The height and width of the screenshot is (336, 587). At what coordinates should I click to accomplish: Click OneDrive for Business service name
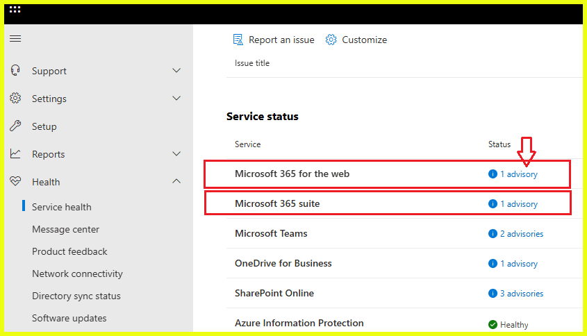click(x=283, y=263)
